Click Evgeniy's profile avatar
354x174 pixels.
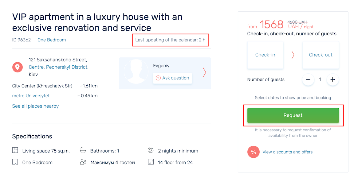136,72
